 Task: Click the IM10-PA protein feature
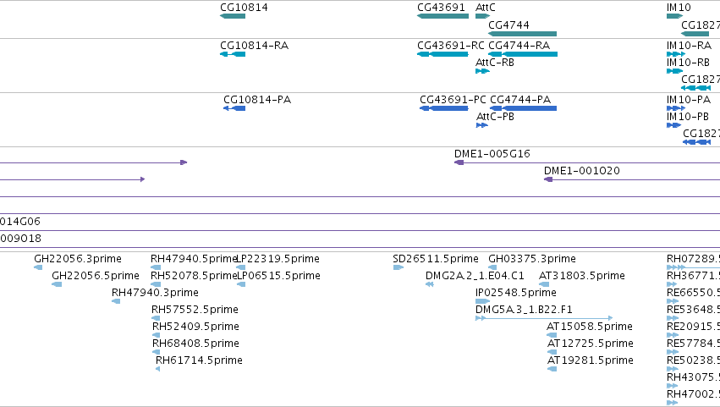(x=675, y=108)
